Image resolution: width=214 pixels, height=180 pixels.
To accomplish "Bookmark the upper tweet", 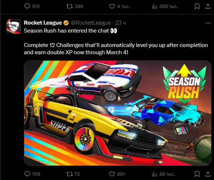I will point(197,6).
